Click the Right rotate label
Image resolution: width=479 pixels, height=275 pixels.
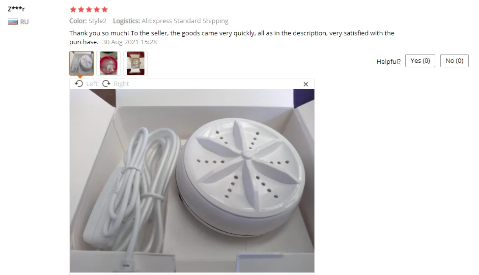[x=121, y=83]
